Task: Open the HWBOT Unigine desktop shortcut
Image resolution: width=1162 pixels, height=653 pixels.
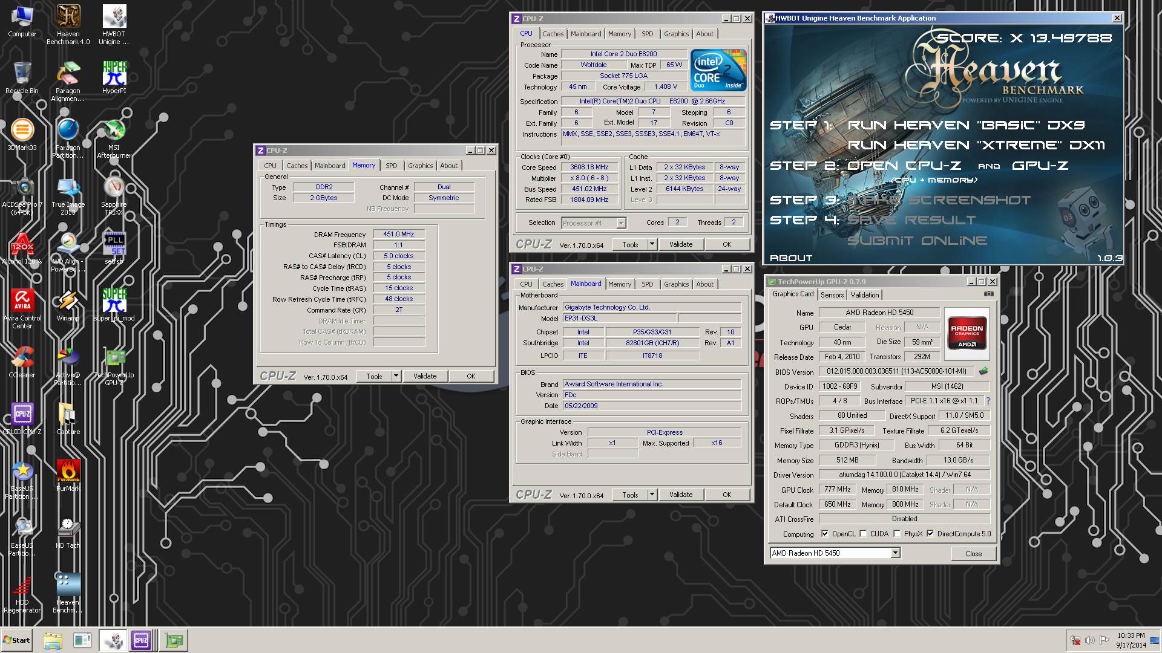Action: (114, 25)
